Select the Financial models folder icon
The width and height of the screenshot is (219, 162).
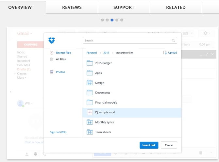[90, 103]
